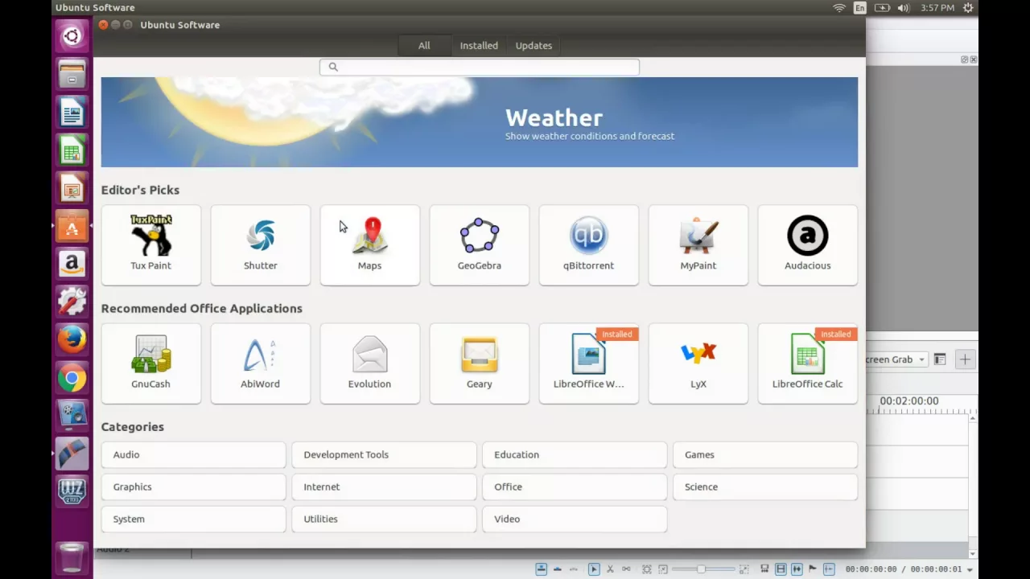Browse the Office category
Screen dimensions: 1030x579
pos(575,487)
